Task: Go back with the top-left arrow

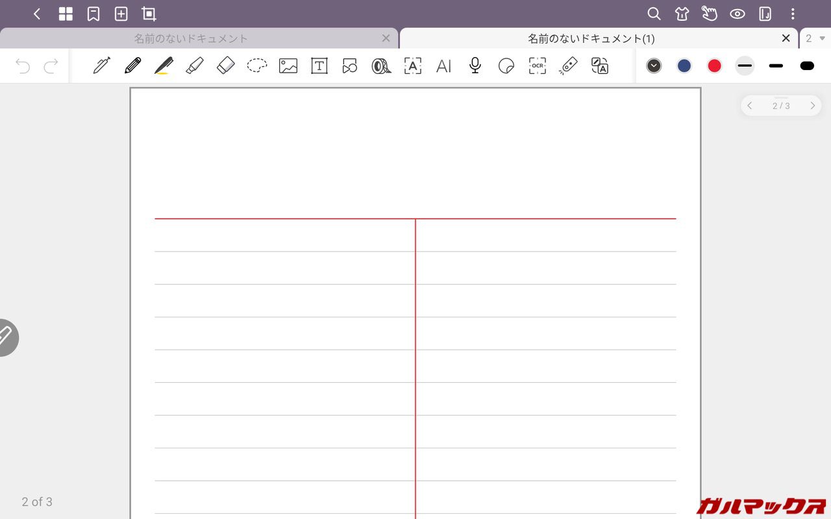Action: (x=37, y=14)
